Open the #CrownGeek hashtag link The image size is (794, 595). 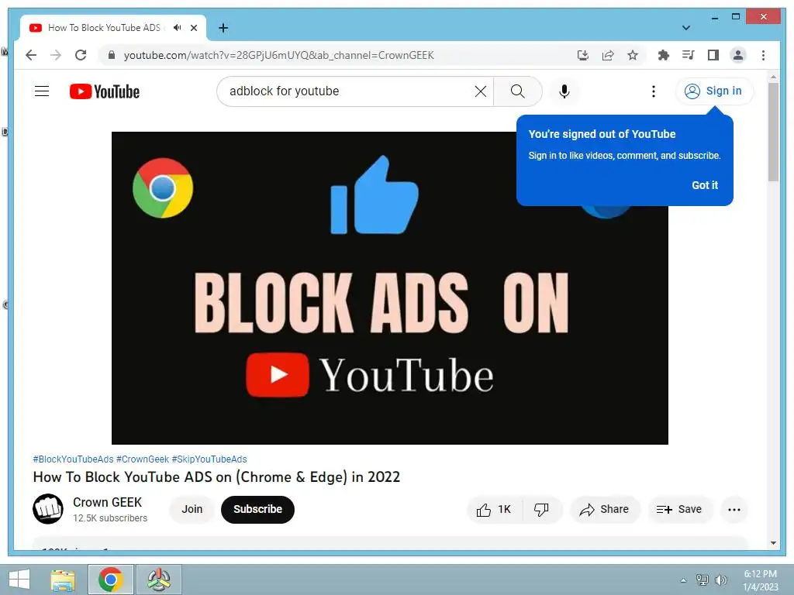tap(143, 459)
